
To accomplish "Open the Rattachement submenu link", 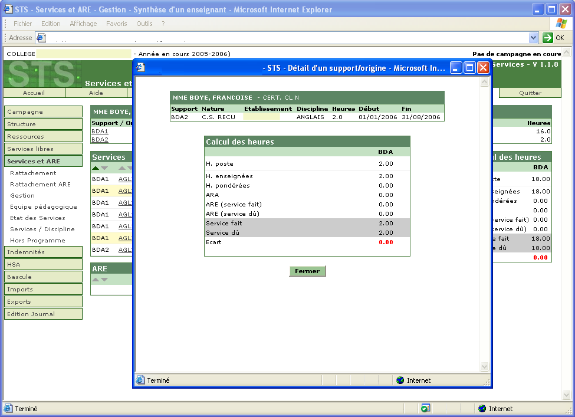I will (34, 173).
